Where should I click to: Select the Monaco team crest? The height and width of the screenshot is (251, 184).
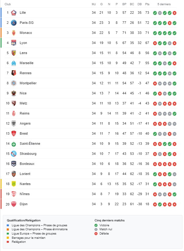click(14, 33)
